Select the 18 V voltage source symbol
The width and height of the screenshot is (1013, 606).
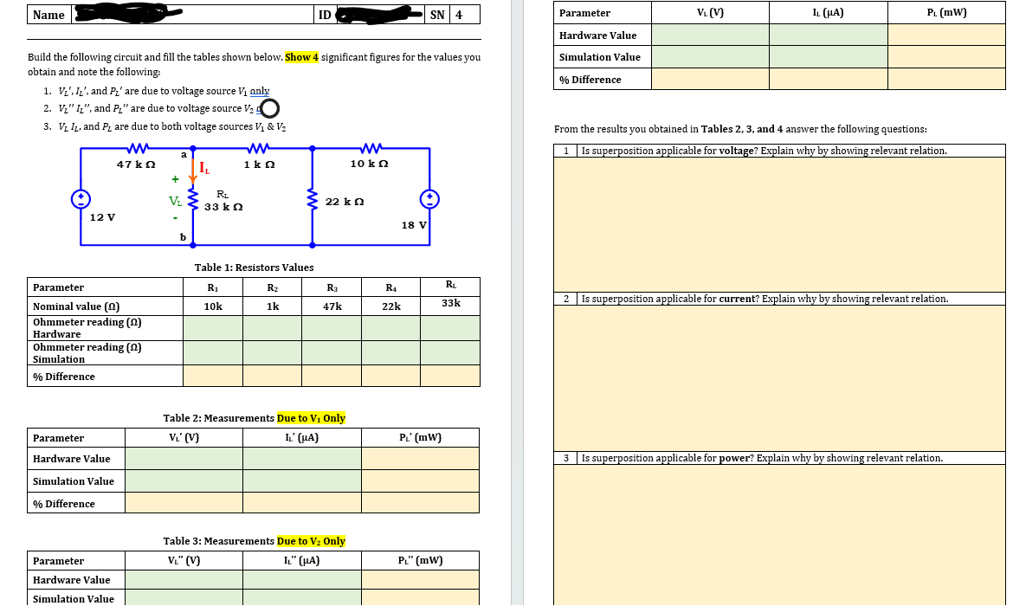(x=429, y=198)
